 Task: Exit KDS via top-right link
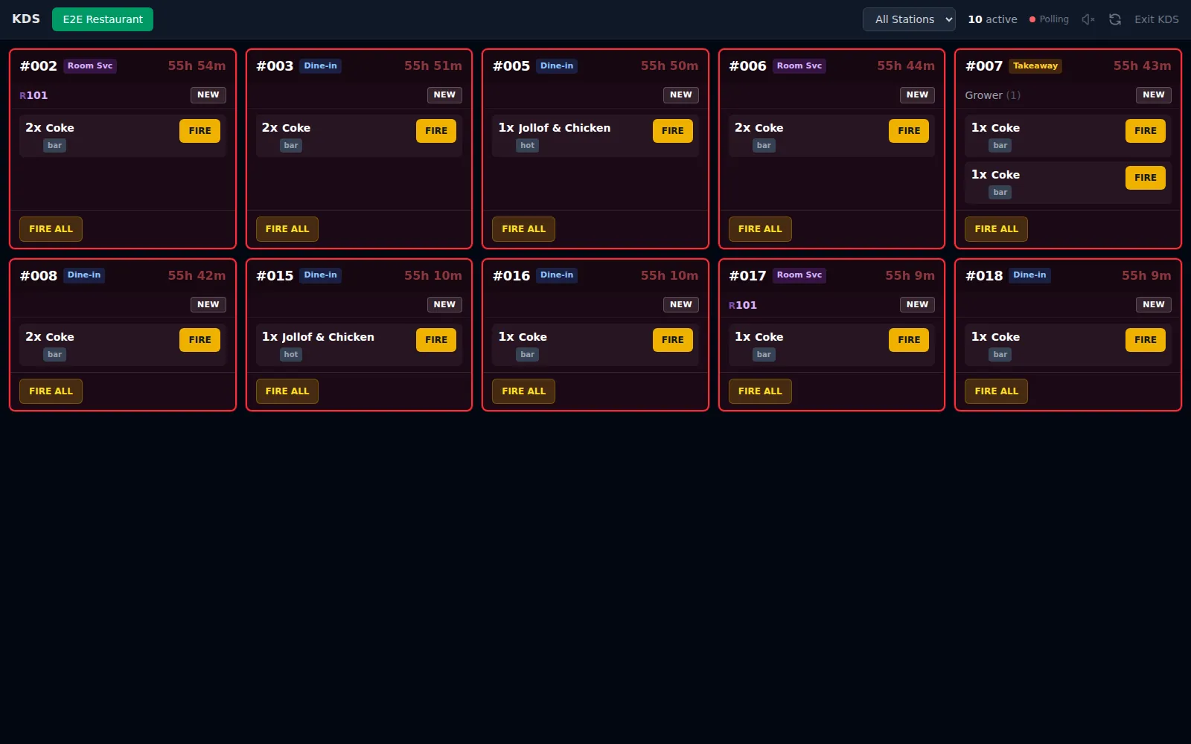1156,19
